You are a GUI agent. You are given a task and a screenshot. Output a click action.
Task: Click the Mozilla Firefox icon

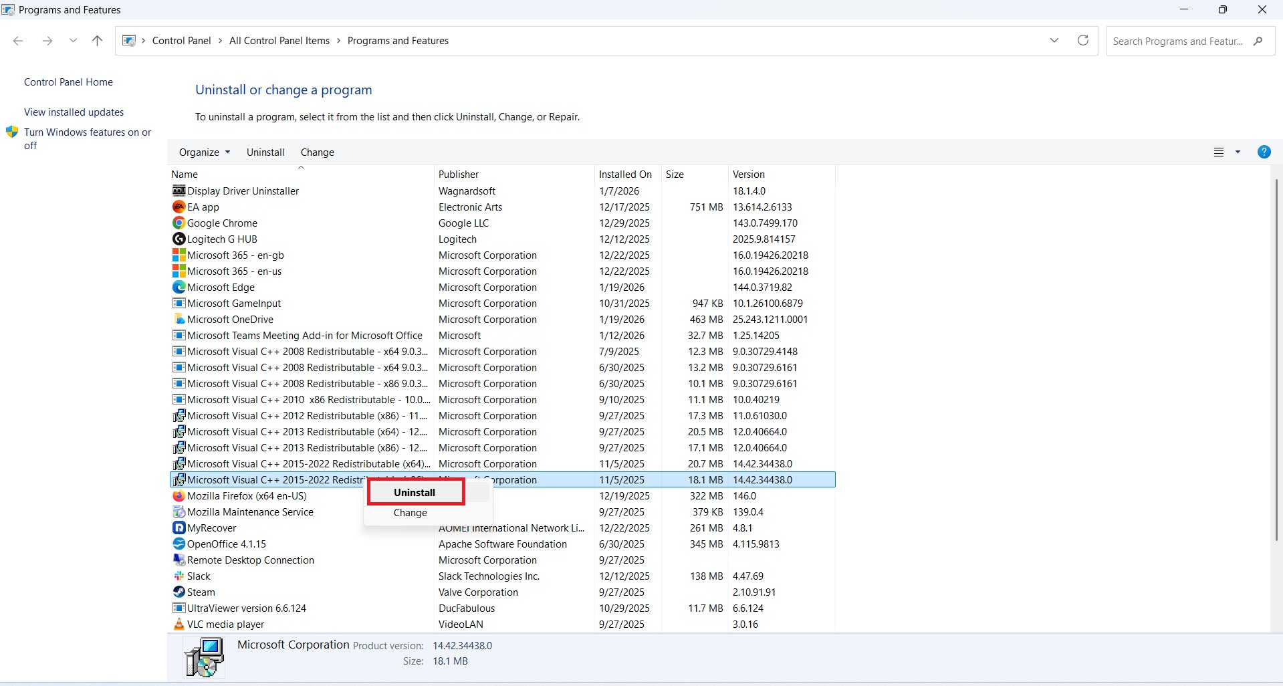pyautogui.click(x=179, y=495)
